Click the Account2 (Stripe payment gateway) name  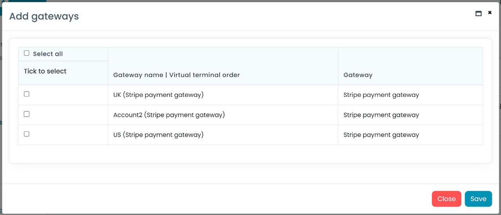[169, 115]
